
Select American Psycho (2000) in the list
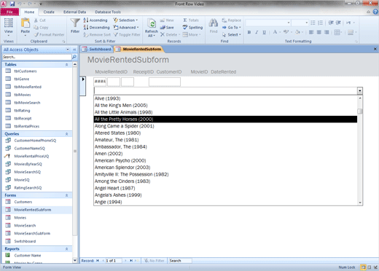coord(120,160)
